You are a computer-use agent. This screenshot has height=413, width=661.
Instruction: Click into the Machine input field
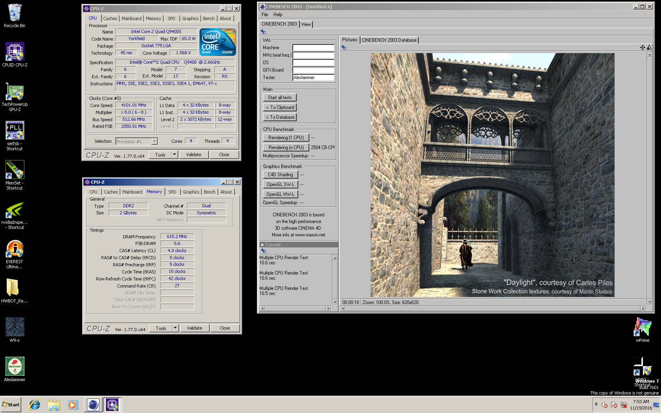pos(313,48)
